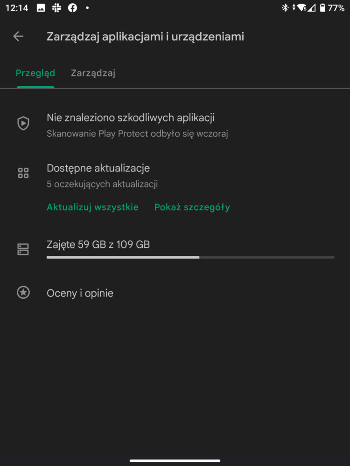Viewport: 350px width, 466px height.
Task: Click Aktualizuj wszystkie to update all apps
Action: (92, 207)
